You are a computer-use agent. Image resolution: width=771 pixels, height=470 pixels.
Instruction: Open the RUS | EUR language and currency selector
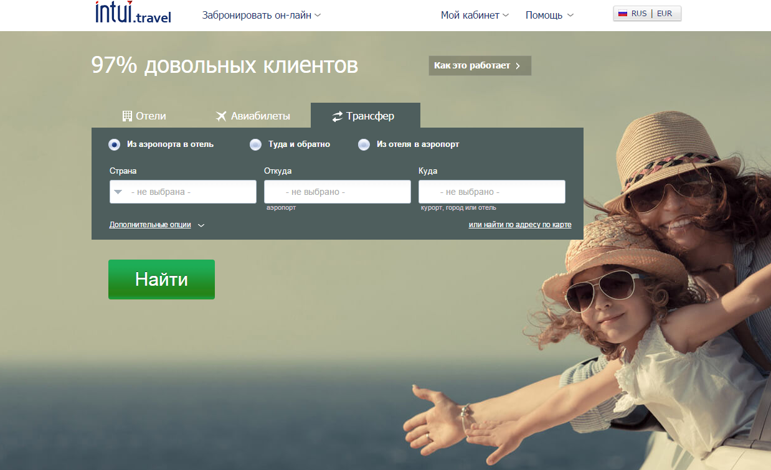pos(647,14)
